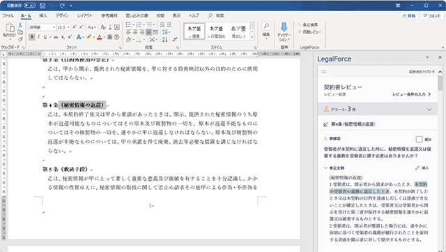446x252 pixels.
Task: Click the Show paragraph marks icon
Action: [x=175, y=40]
